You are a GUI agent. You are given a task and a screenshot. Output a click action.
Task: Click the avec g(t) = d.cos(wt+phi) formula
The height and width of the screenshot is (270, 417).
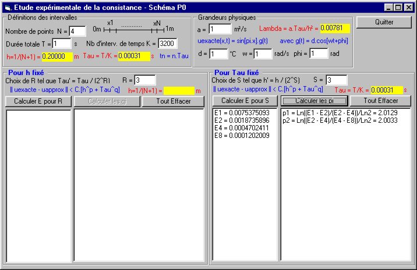314,41
